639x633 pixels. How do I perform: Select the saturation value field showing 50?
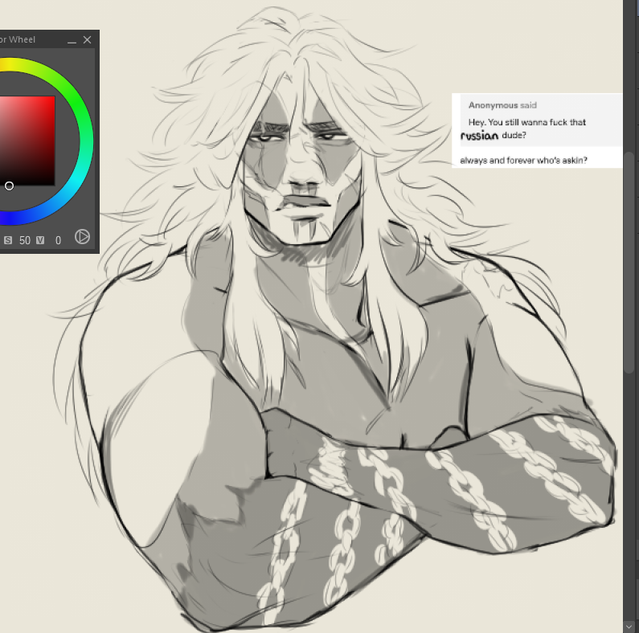(x=25, y=240)
